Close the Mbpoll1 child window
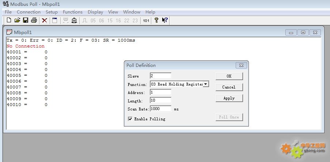This screenshot has width=330, height=162. 315,33
